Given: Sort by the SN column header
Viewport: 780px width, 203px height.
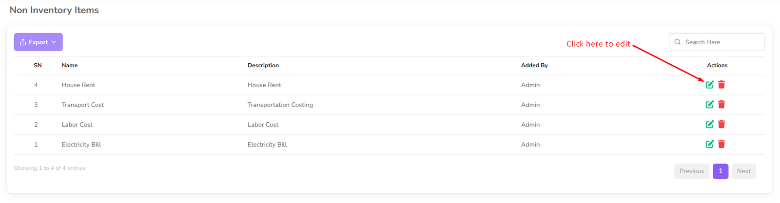Looking at the screenshot, I should pyautogui.click(x=38, y=65).
